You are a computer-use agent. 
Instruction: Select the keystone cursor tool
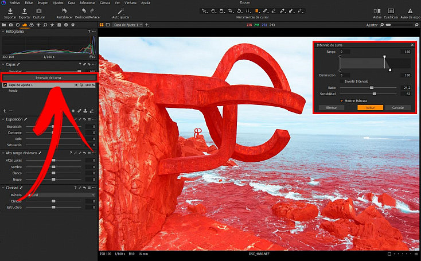[248, 11]
